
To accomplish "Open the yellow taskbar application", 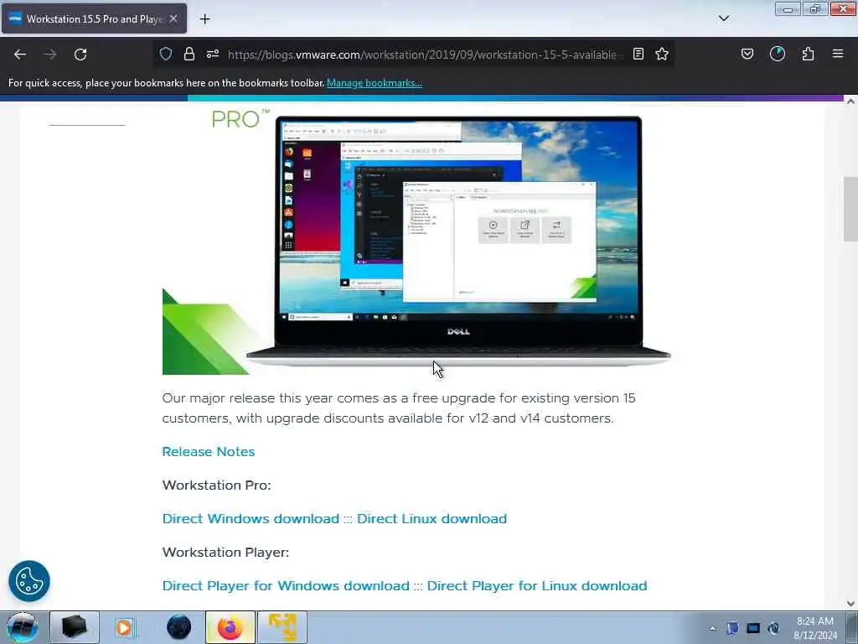I will tap(282, 627).
